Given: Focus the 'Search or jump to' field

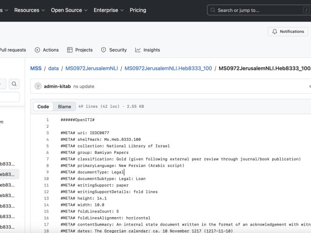Looking at the screenshot, I should coord(259,10).
